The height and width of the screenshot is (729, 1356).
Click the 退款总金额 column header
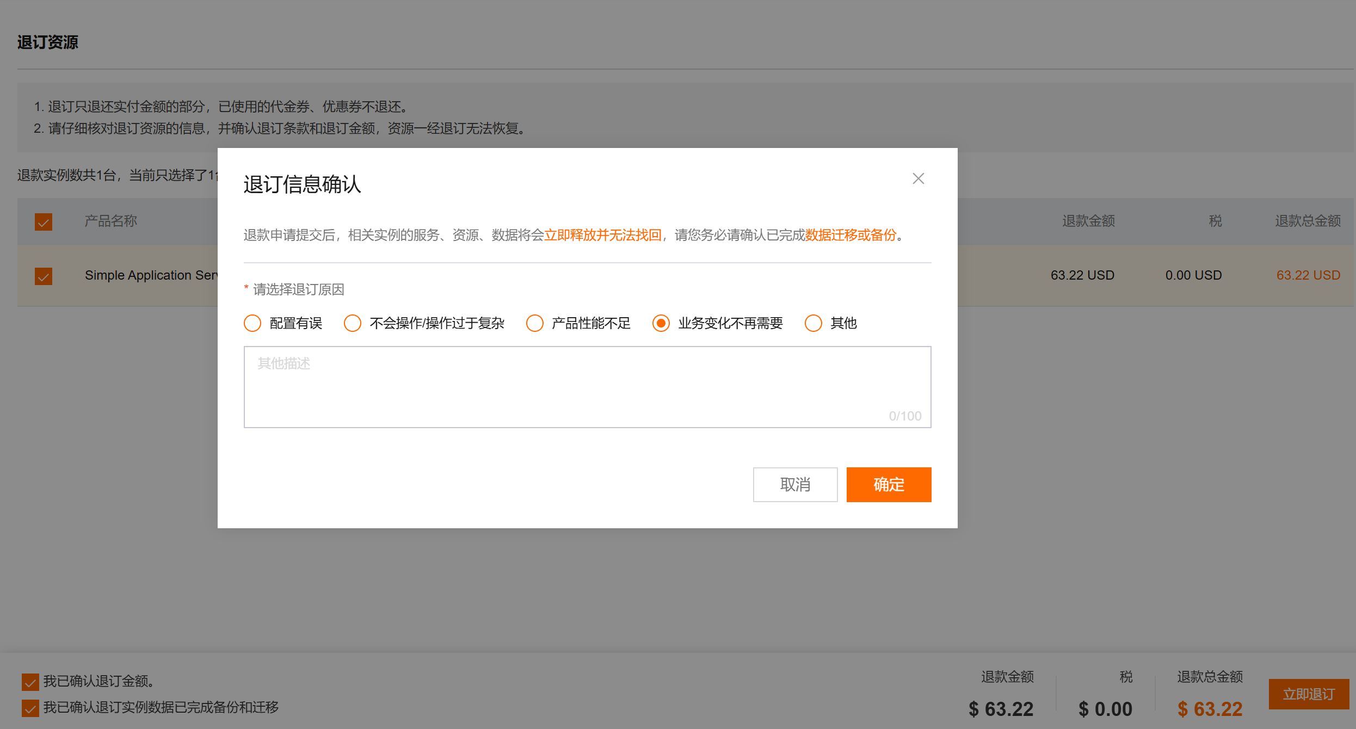coord(1308,221)
